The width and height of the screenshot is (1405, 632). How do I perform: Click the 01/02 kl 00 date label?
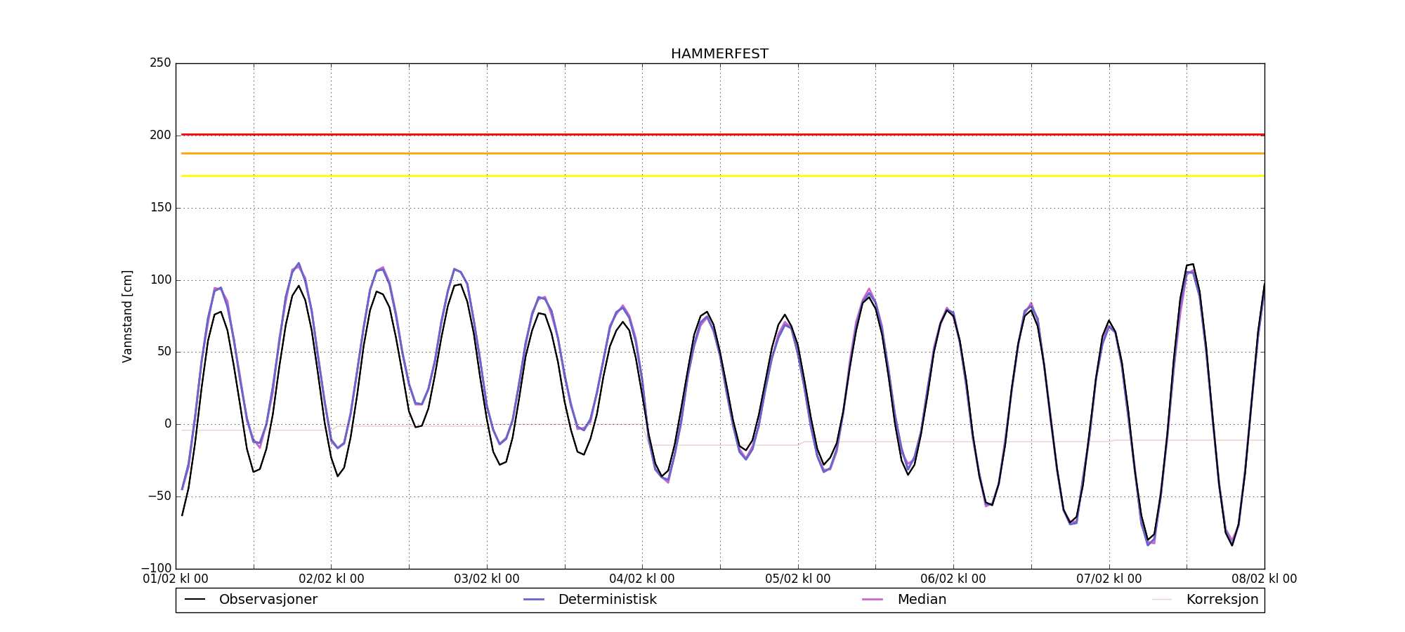[176, 579]
